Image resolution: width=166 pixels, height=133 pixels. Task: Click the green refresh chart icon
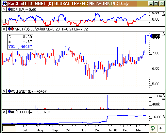153,128
